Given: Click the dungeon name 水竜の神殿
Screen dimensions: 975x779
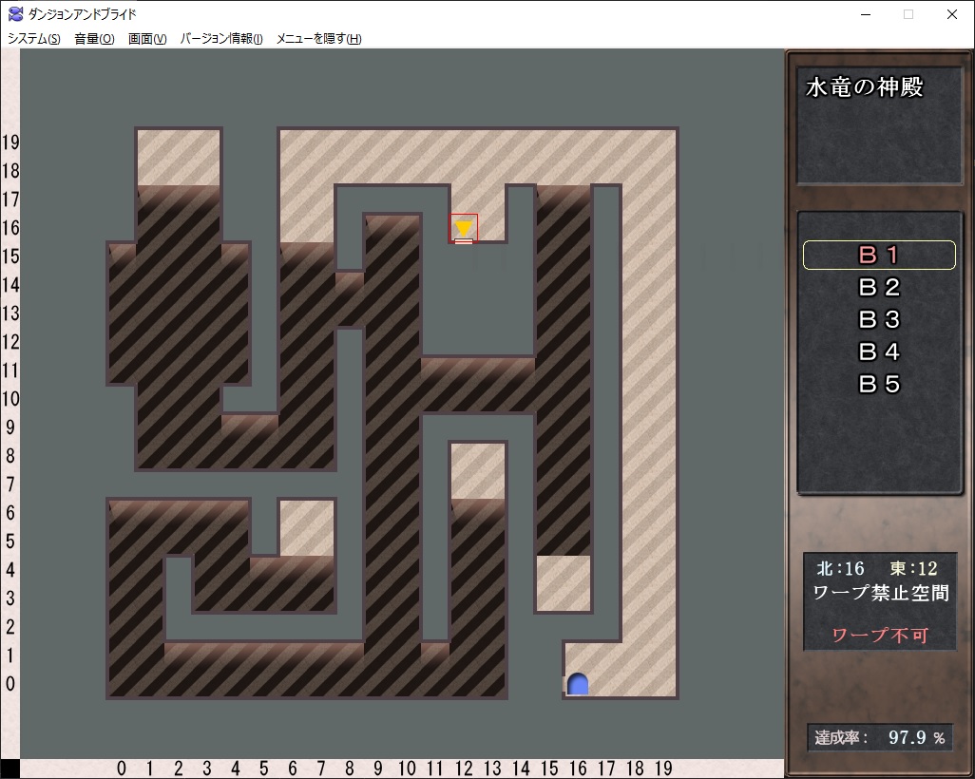Looking at the screenshot, I should point(865,87).
